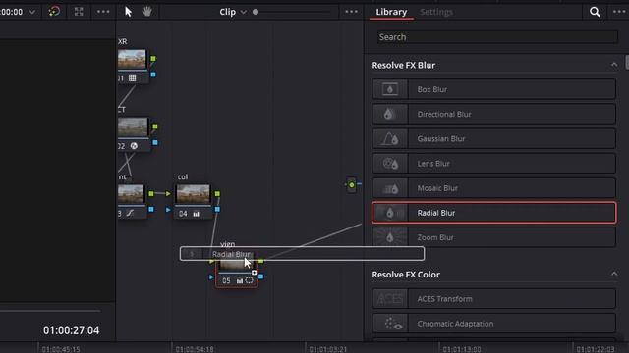Click the Chromatic Adaptation effect icon
Viewport: 629px width, 353px height.
click(x=389, y=324)
